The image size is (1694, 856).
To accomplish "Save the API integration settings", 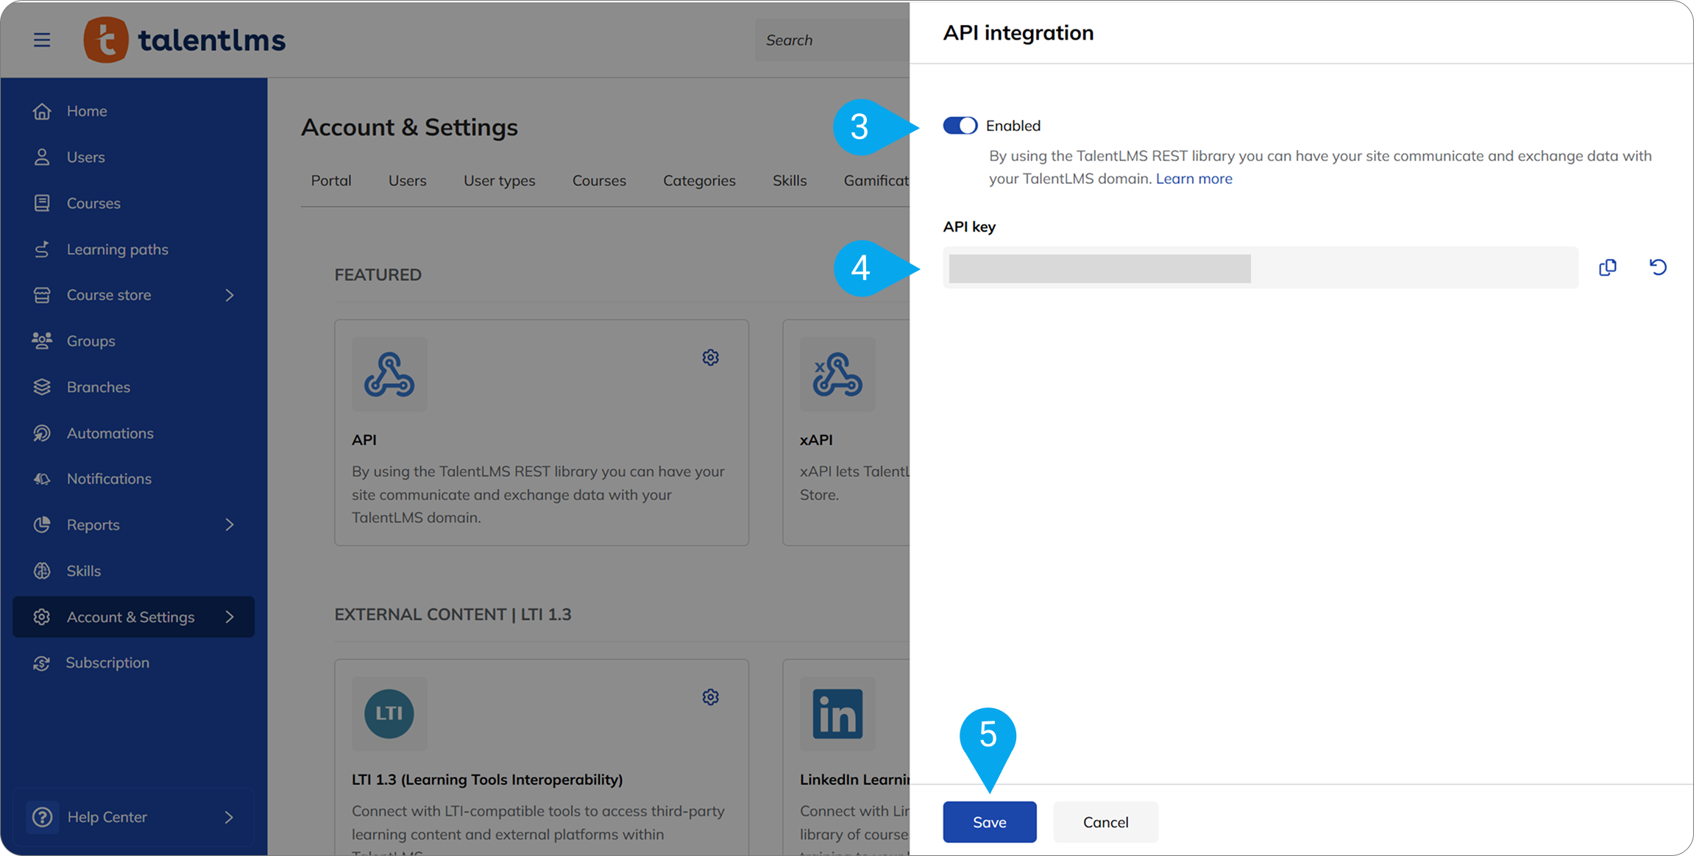I will [x=989, y=822].
